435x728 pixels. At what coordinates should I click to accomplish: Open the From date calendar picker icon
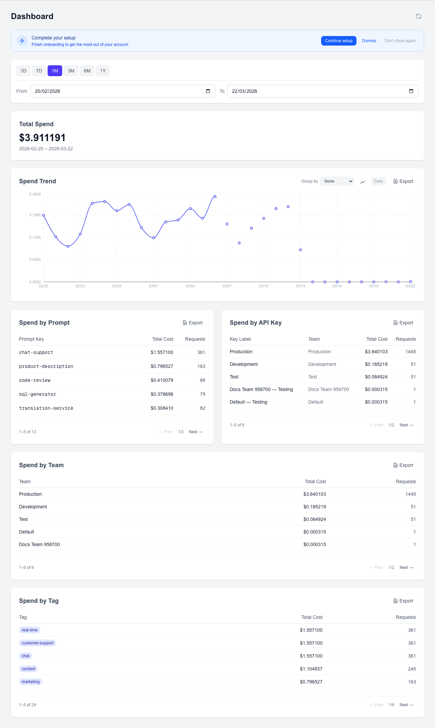(x=208, y=91)
